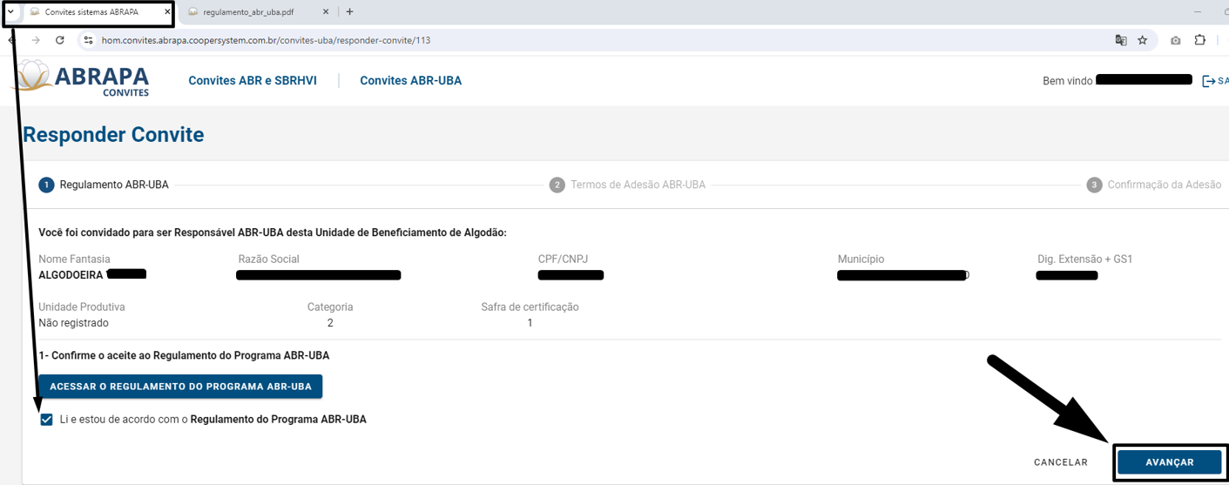Screen dimensions: 1229x485
Task: Open Convites ABR-UBA menu
Action: click(411, 81)
